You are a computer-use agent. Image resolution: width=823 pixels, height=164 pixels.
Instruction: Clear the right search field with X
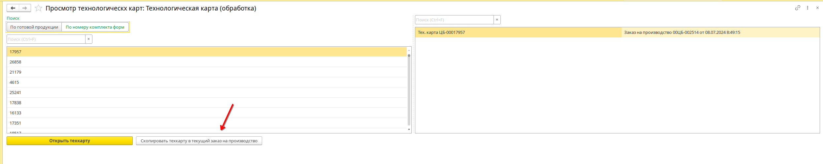tap(497, 20)
